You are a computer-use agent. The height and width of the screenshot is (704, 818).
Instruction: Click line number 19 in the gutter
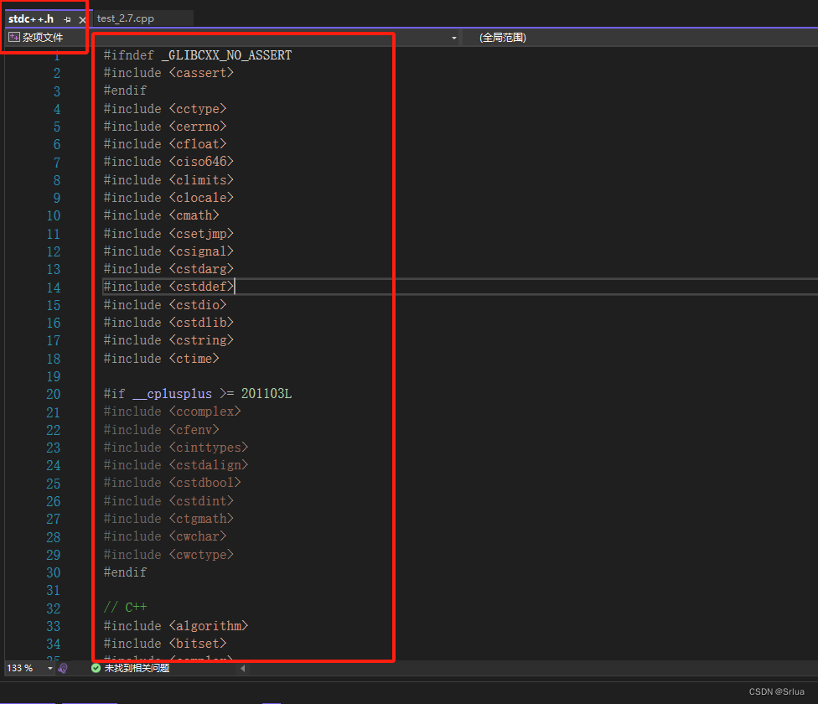pos(53,376)
